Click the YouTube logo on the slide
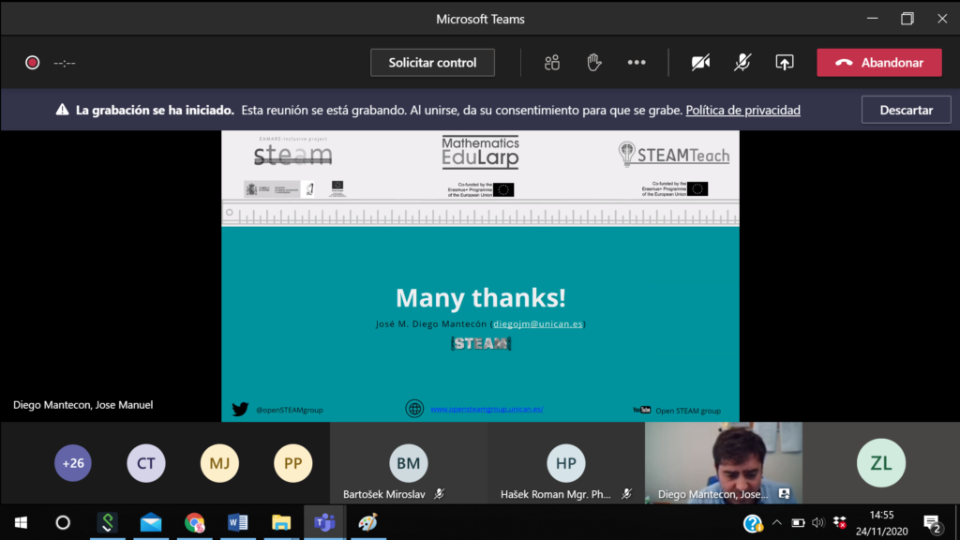 point(641,410)
